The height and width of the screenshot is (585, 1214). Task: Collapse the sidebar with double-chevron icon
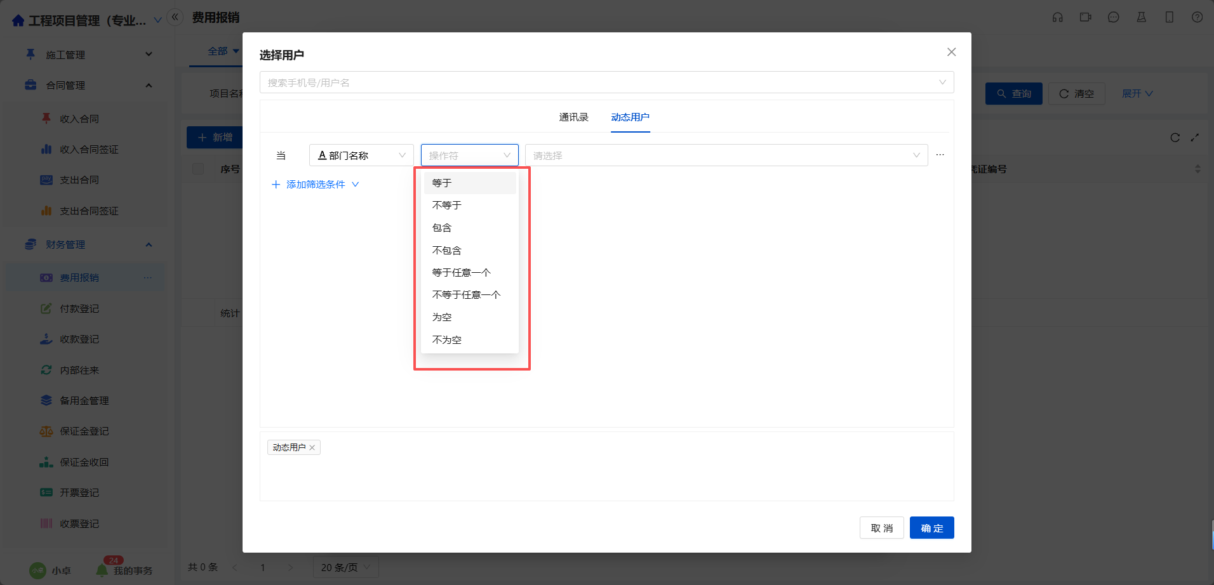point(175,17)
